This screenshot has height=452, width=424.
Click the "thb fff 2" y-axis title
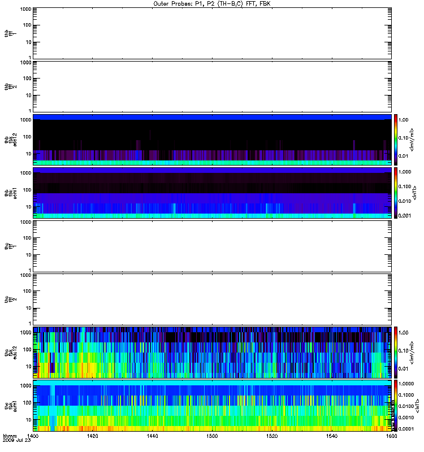click(x=10, y=86)
